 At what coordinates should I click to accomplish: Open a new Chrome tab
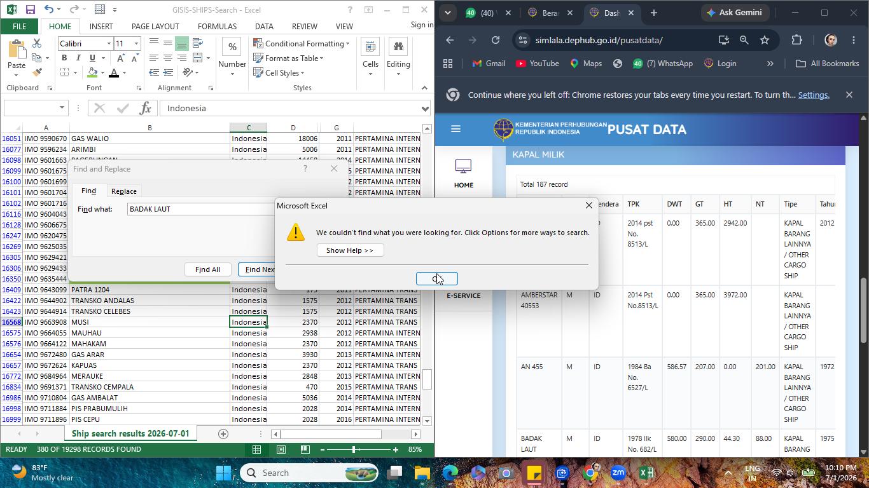point(653,13)
